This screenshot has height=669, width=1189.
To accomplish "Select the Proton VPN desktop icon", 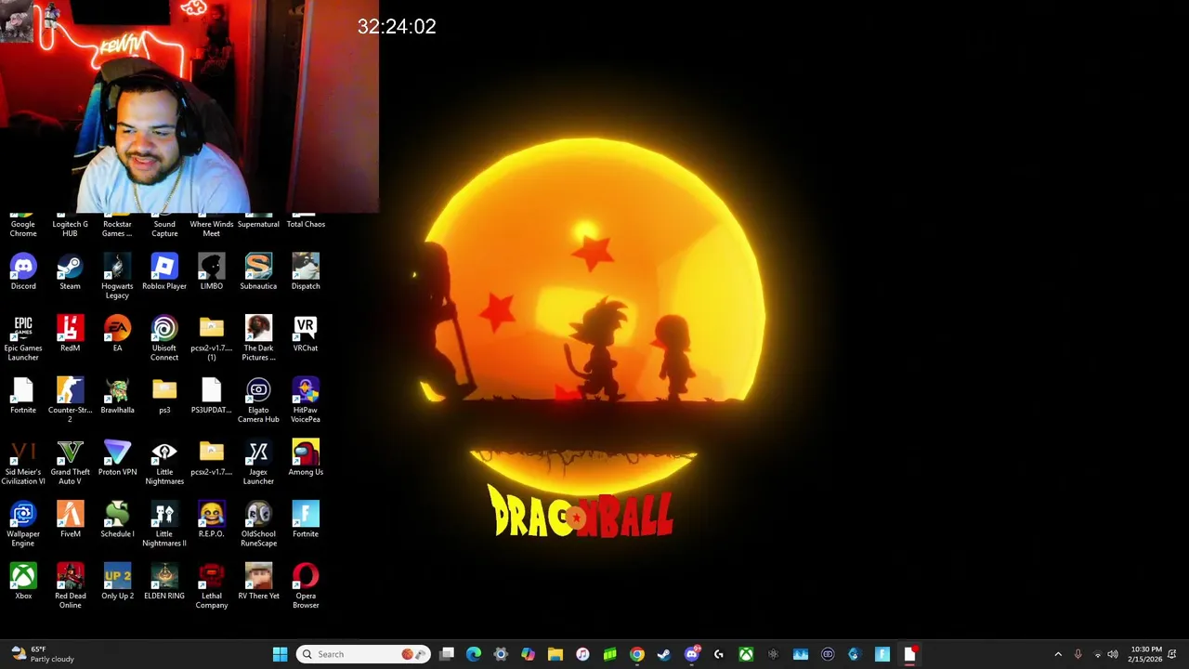I will click(x=117, y=458).
